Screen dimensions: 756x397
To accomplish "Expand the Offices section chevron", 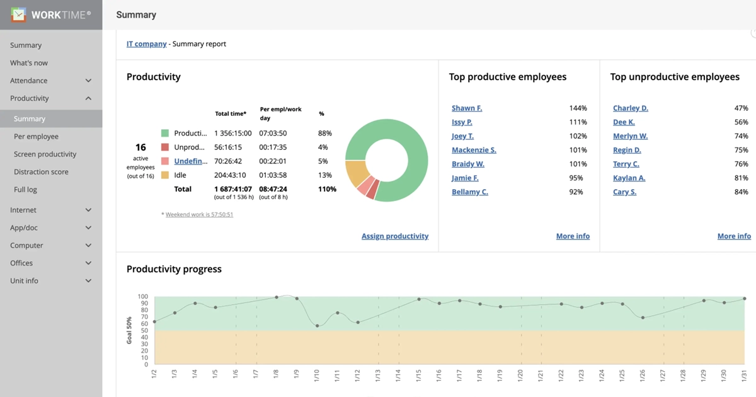I will tap(88, 263).
